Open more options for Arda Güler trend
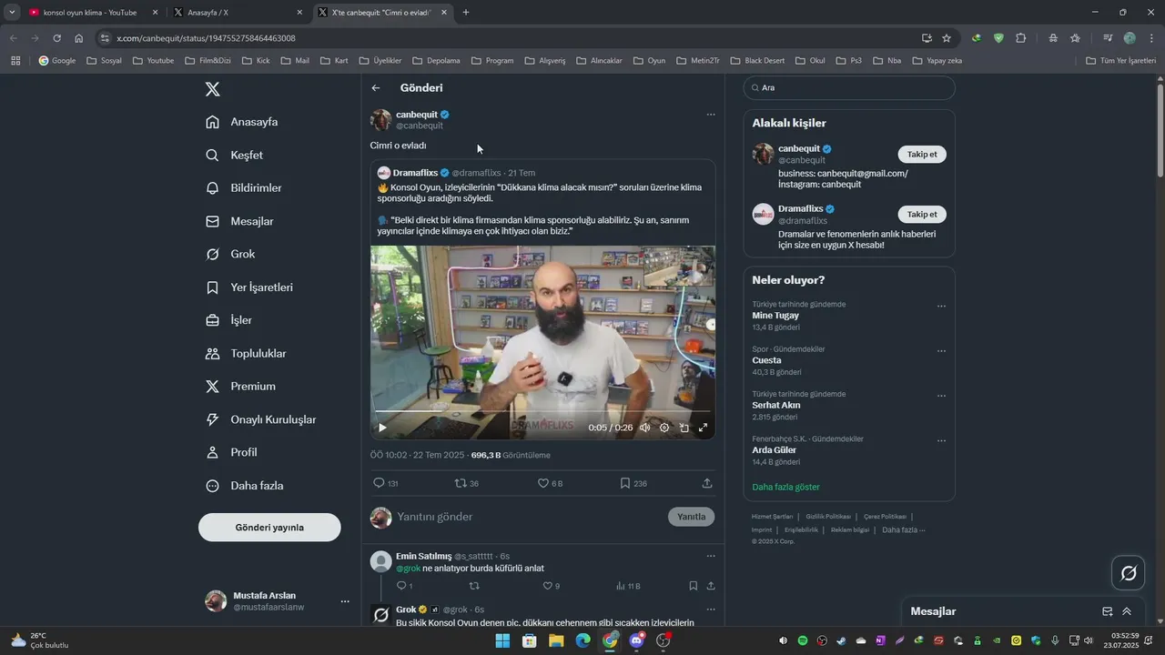The width and height of the screenshot is (1165, 655). [941, 440]
